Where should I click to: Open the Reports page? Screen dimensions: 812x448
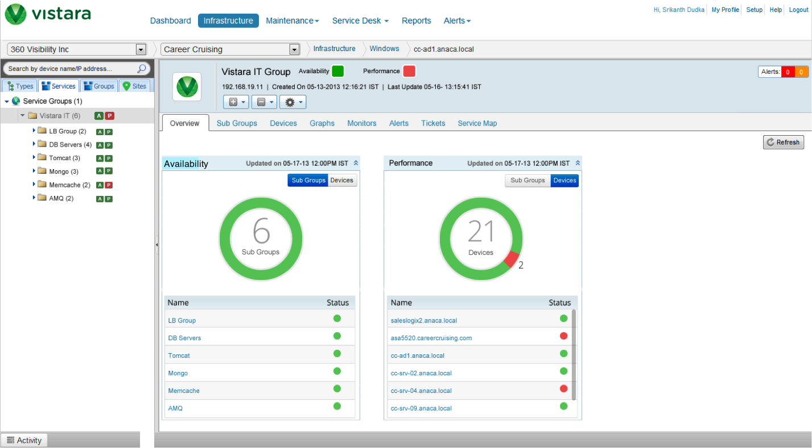point(417,20)
